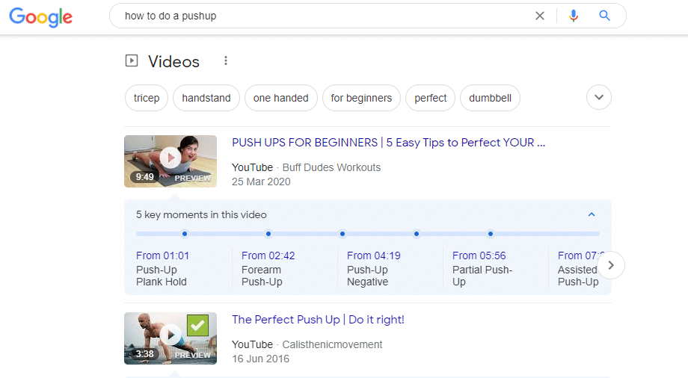Filter videos by 'handstand' chip

[206, 98]
